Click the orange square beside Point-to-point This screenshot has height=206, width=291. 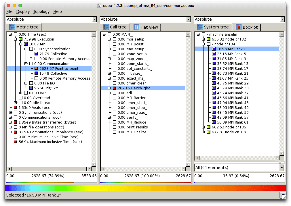(x=36, y=69)
